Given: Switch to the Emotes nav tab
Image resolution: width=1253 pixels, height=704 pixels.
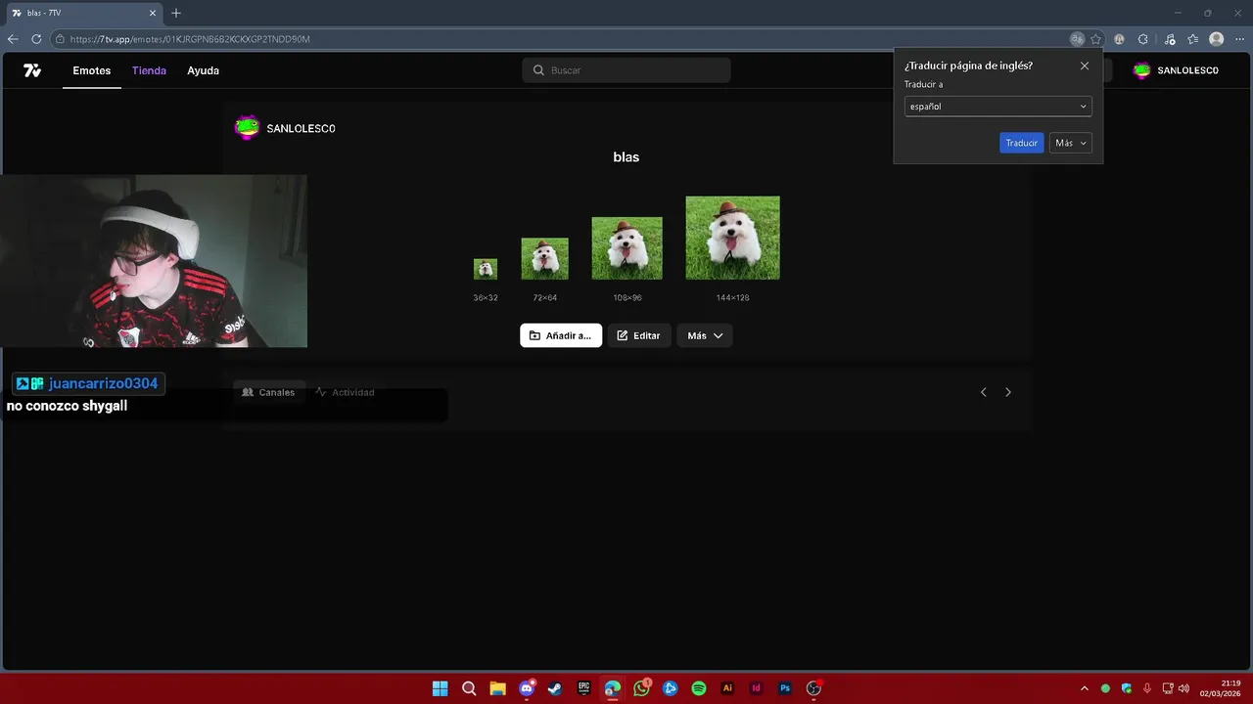Looking at the screenshot, I should (x=92, y=70).
